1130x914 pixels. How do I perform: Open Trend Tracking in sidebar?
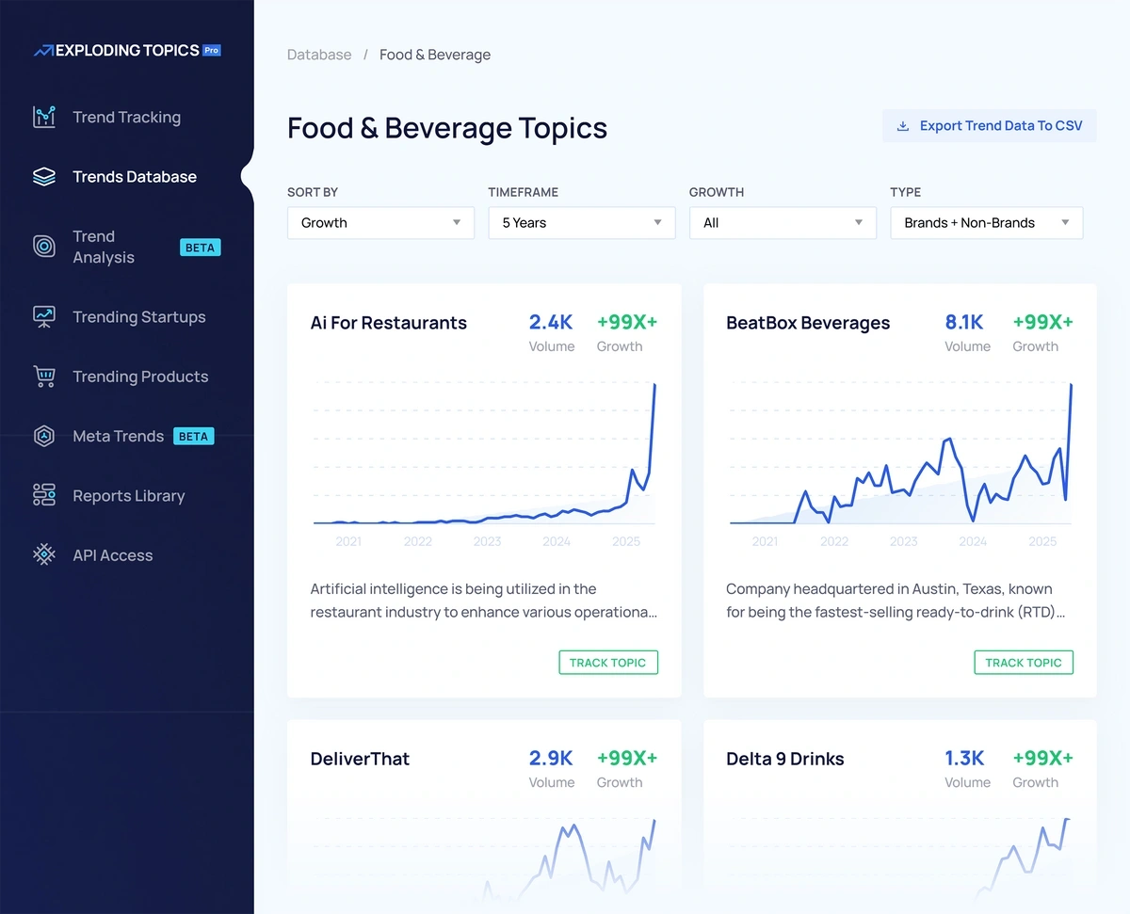point(126,117)
